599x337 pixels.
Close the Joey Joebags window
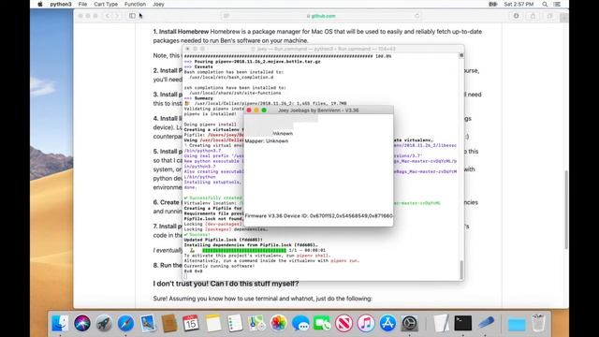[249, 110]
